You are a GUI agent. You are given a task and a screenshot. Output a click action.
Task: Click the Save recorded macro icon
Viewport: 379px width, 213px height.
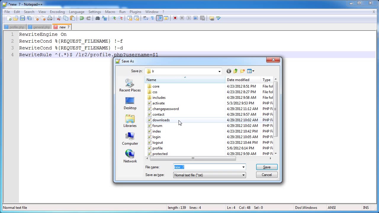[x=203, y=18]
